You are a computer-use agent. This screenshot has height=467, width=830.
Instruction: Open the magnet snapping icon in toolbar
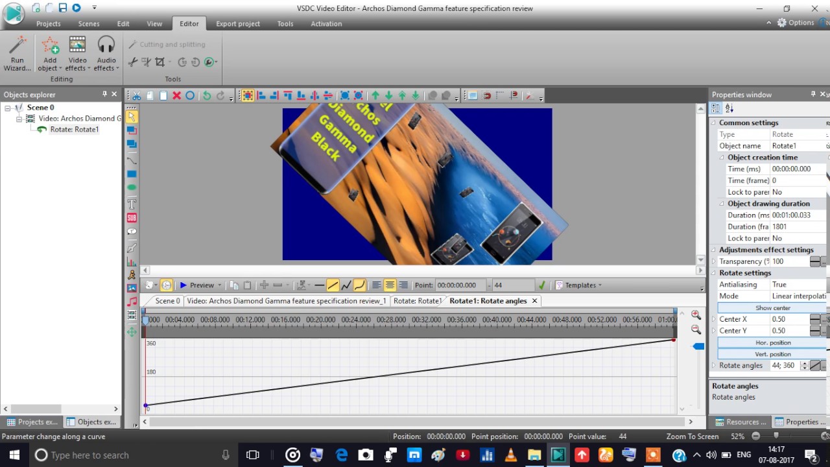tap(487, 95)
